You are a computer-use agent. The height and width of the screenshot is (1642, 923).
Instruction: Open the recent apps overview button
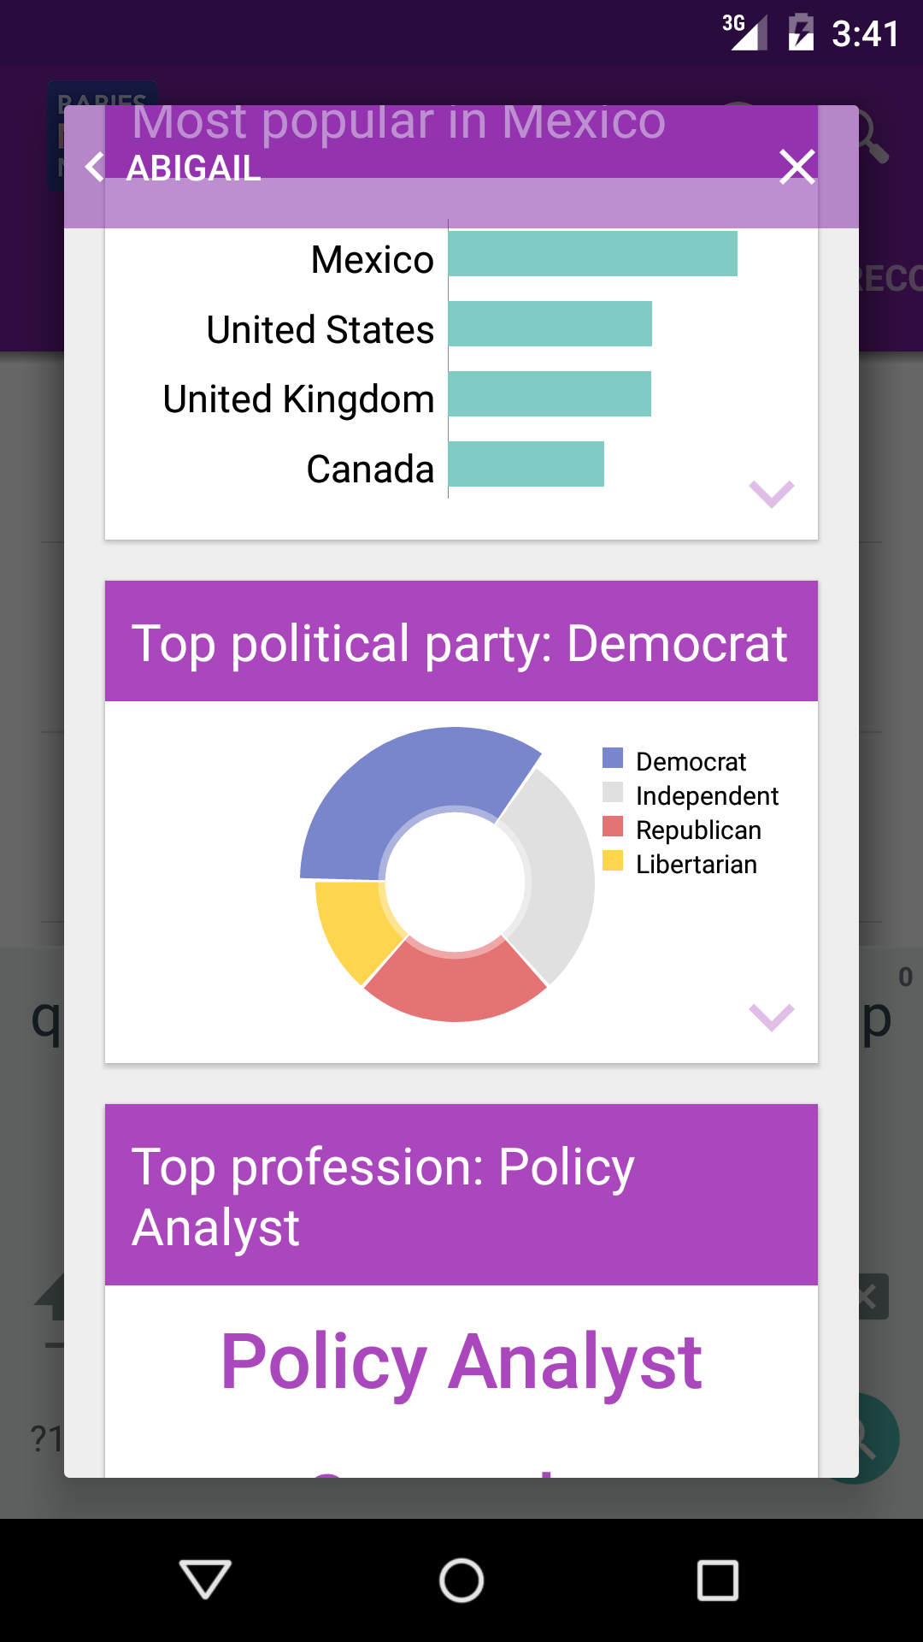click(717, 1580)
